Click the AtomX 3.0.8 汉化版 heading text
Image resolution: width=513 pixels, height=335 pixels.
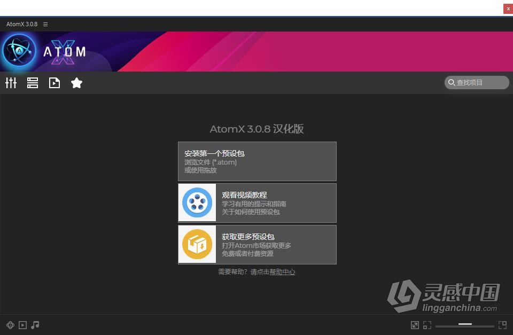[x=257, y=129]
